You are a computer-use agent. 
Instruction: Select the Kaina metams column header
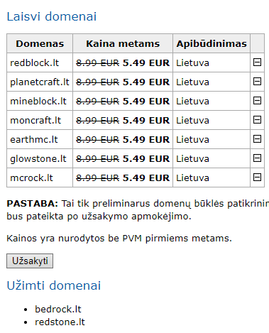point(123,43)
